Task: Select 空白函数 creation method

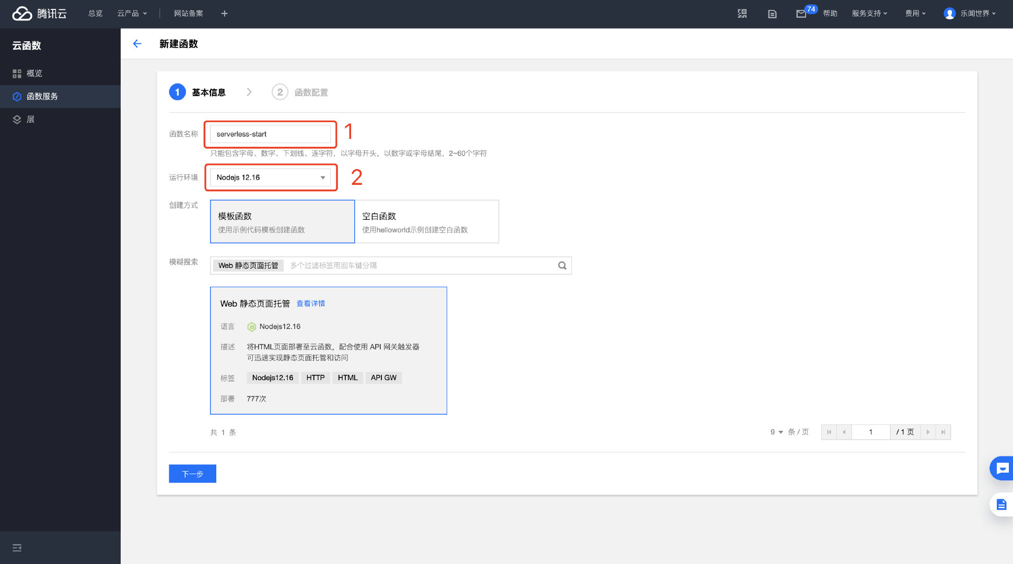Action: click(427, 221)
